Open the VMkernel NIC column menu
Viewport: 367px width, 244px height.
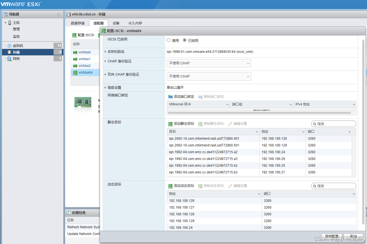click(x=228, y=105)
